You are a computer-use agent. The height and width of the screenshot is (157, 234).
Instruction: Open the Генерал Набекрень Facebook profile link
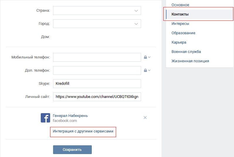[x=70, y=115]
